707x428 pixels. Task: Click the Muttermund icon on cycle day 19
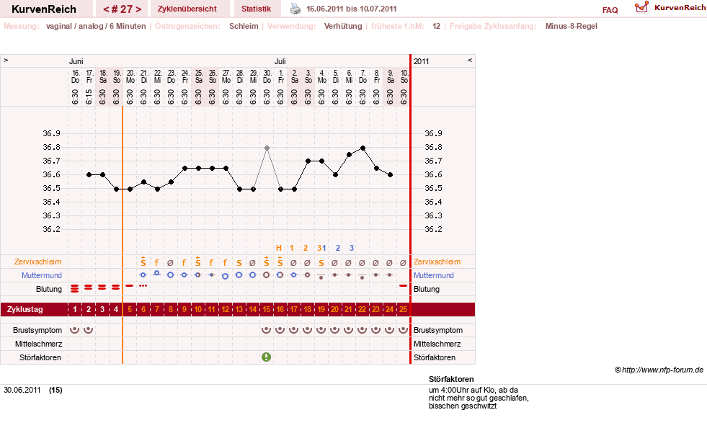(321, 277)
